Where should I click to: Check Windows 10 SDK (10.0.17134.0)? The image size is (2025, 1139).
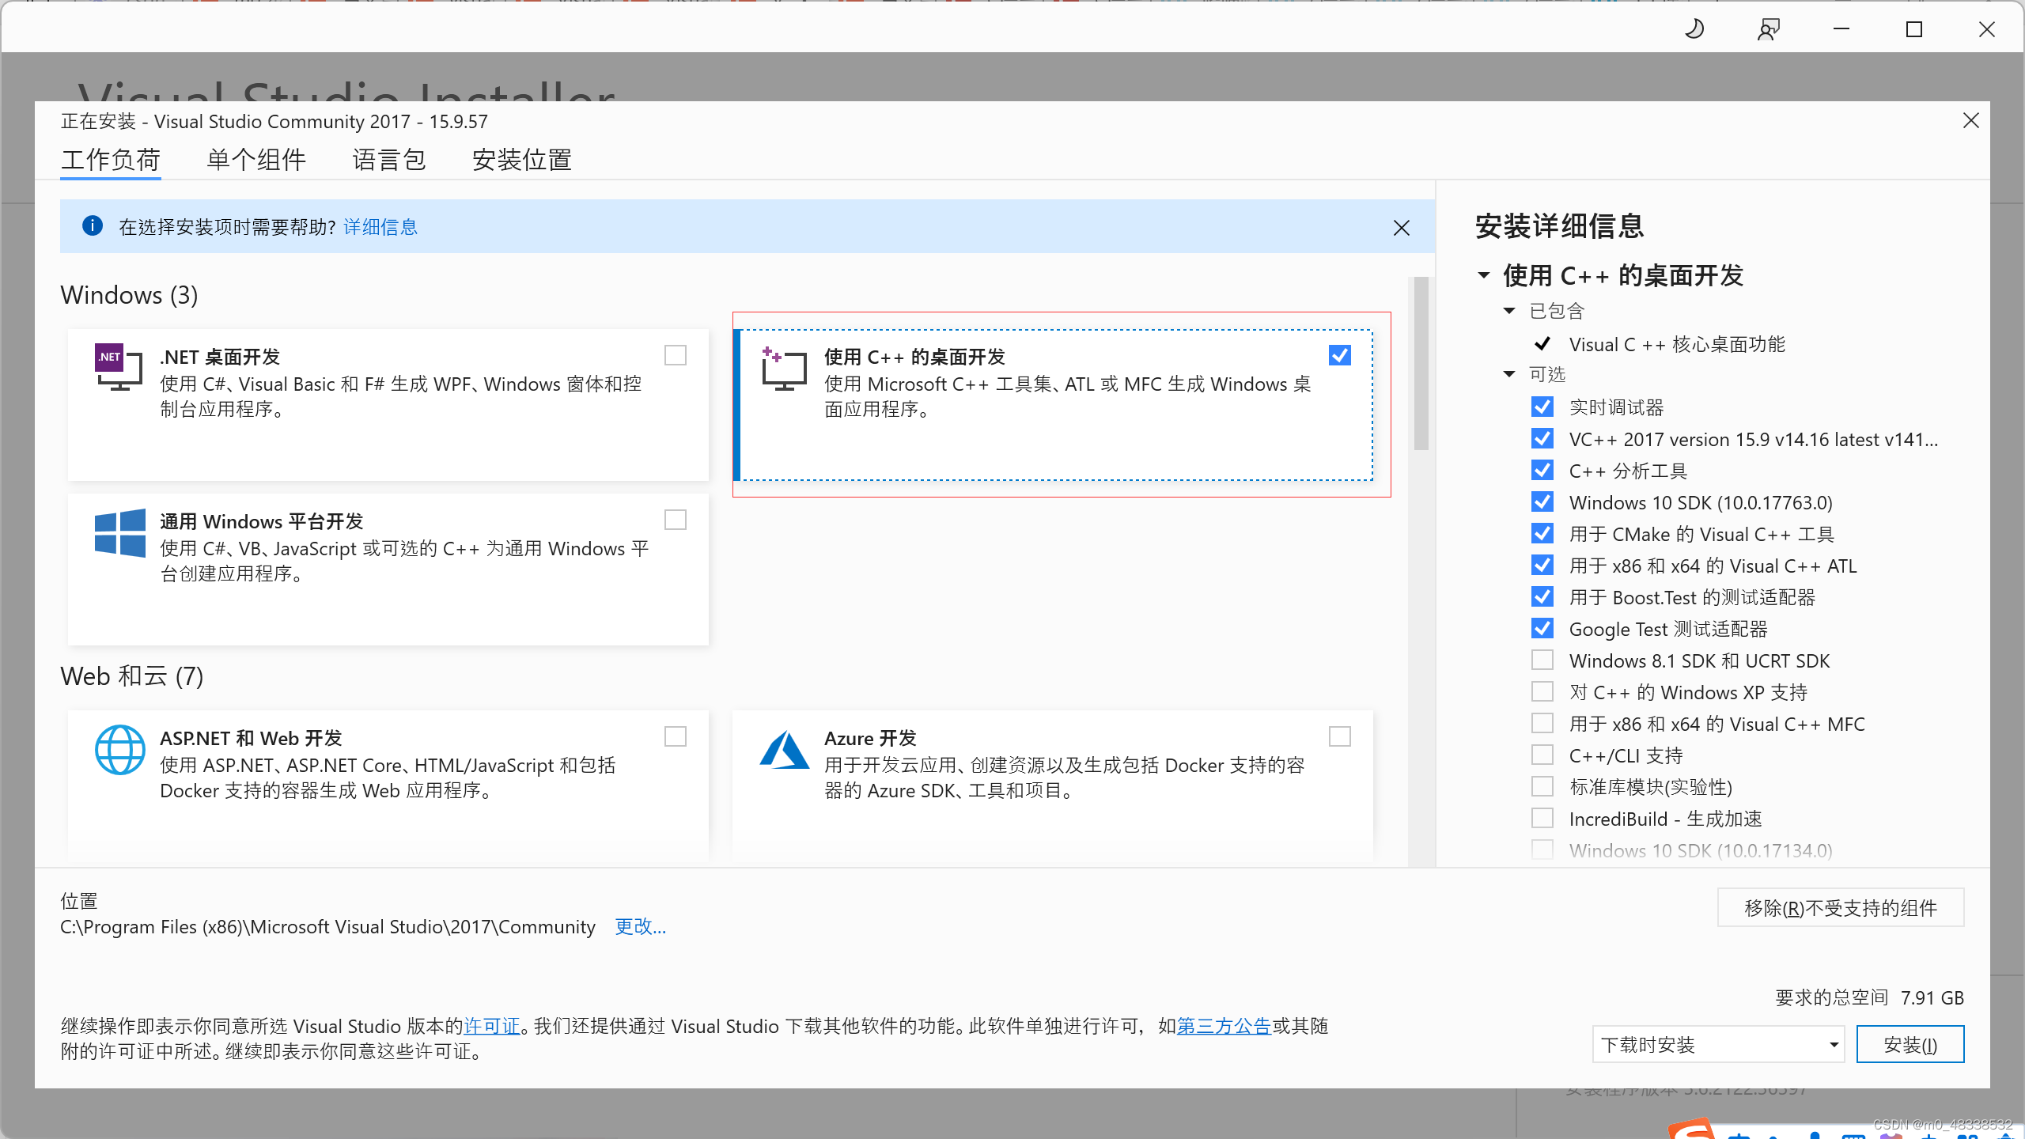coord(1542,850)
